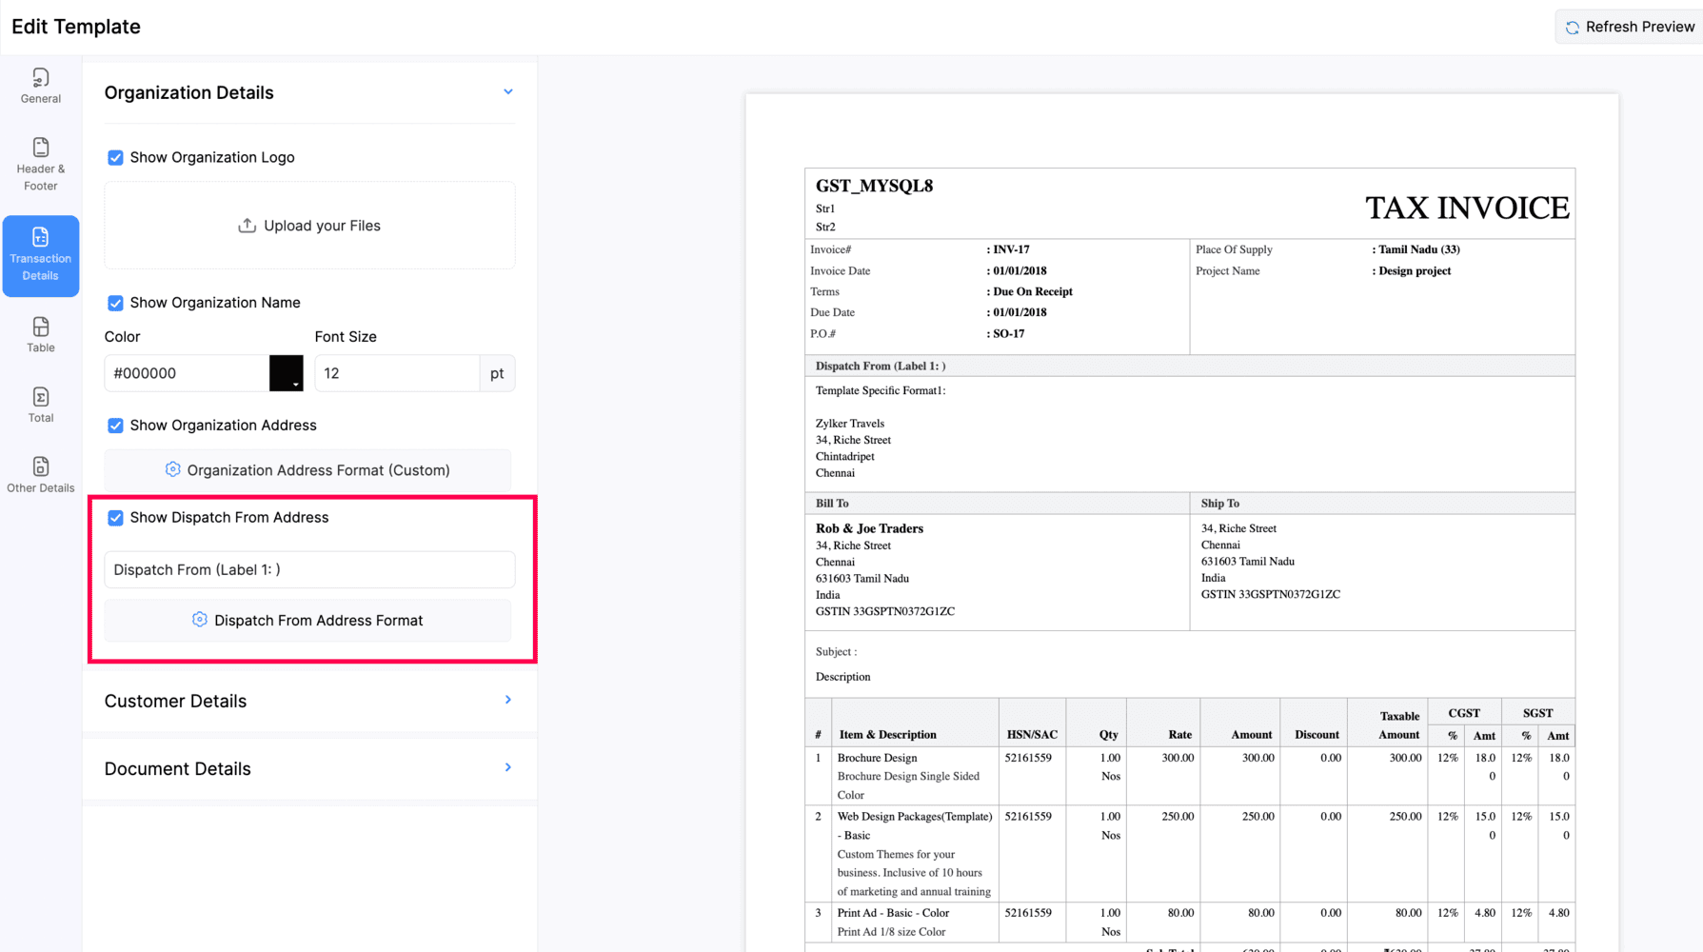
Task: Select the Table section icon
Action: point(40,327)
